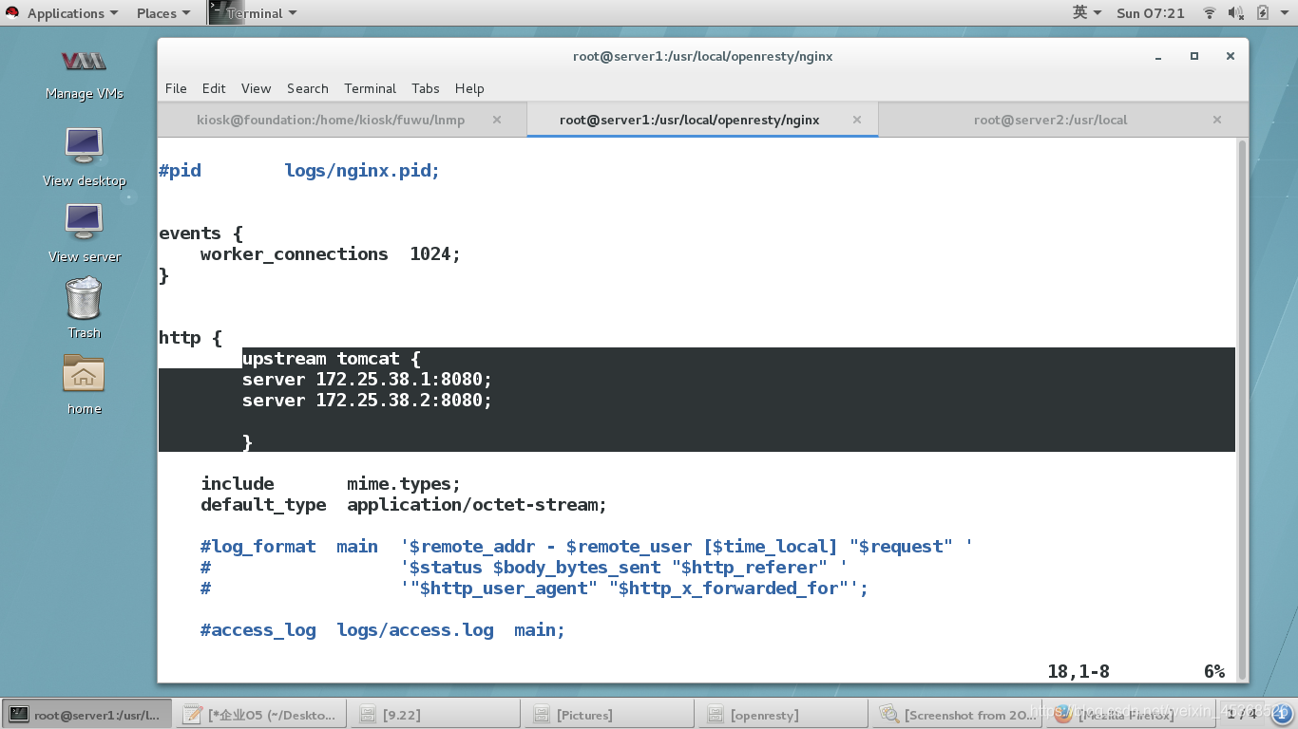The height and width of the screenshot is (729, 1298).
Task: Click the '$status $body_bytes_sent' comment line
Action: 524,568
